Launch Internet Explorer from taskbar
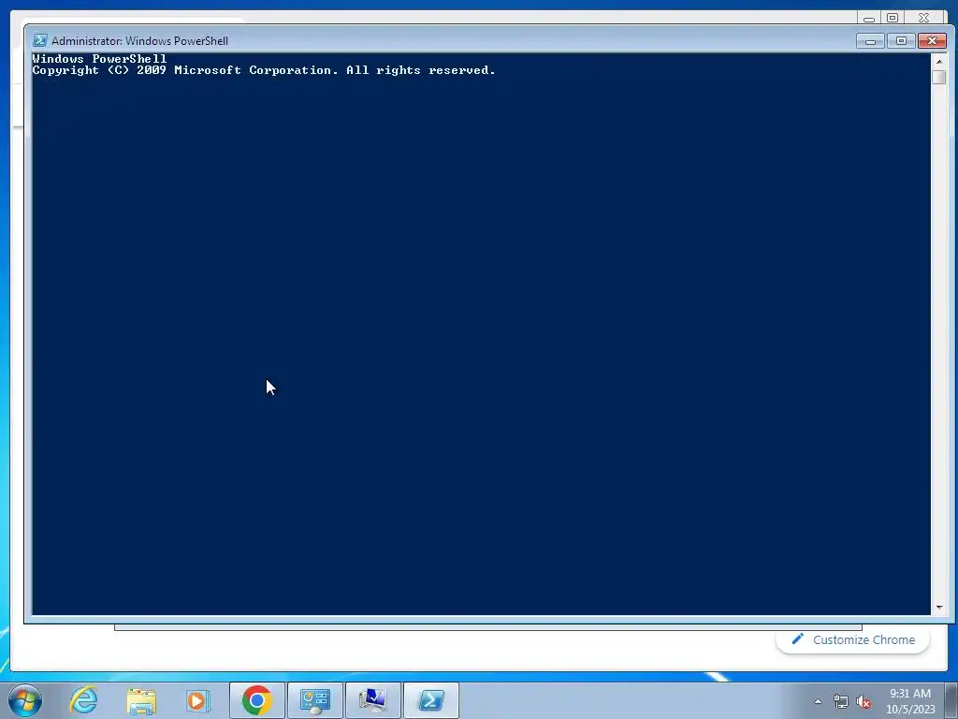This screenshot has width=958, height=719. coord(83,700)
